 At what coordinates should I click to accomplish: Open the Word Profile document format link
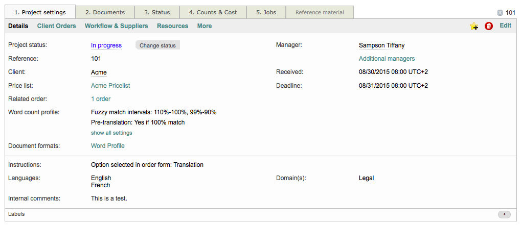pos(107,146)
